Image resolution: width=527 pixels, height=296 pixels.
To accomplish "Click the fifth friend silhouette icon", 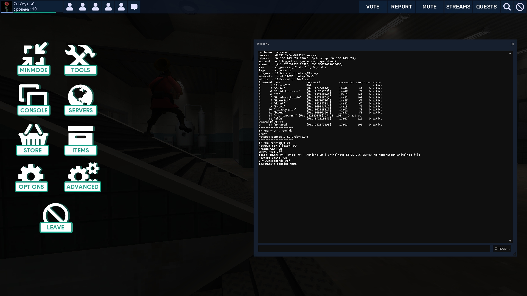I will tap(121, 7).
